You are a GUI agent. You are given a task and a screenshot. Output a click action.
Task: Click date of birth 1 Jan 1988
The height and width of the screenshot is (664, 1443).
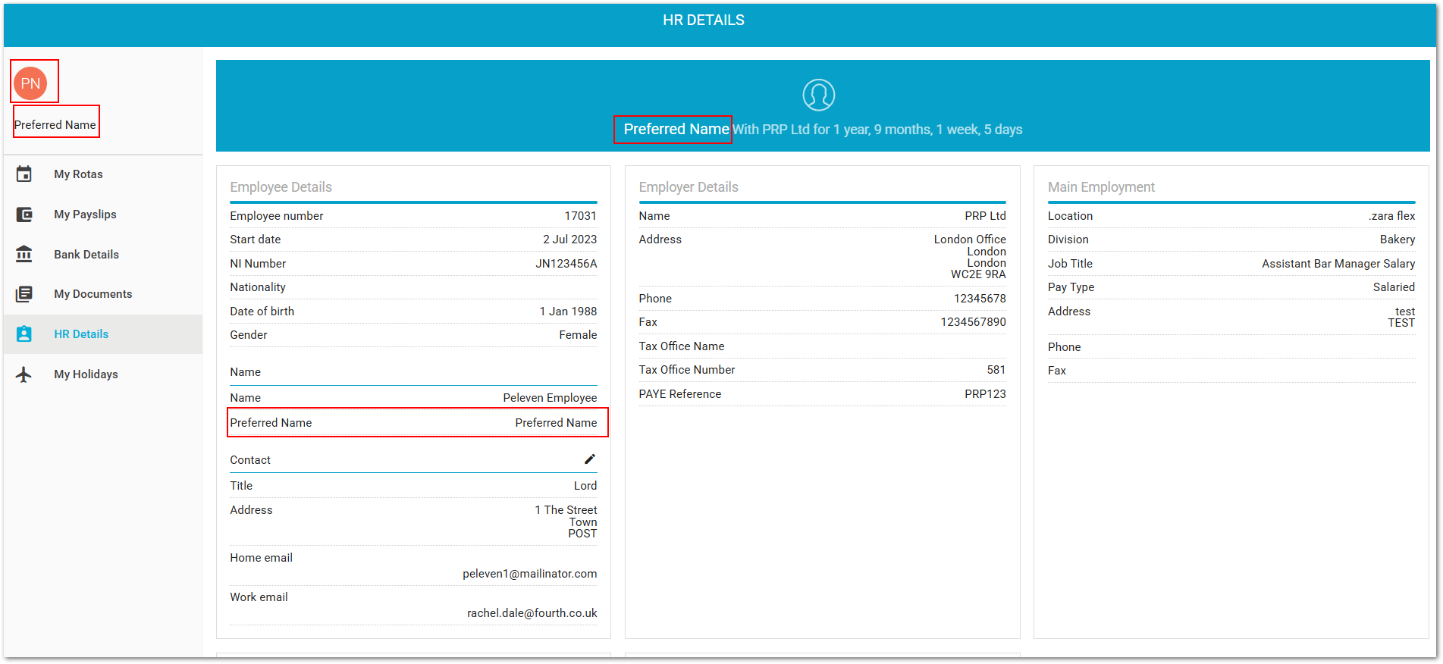click(568, 312)
